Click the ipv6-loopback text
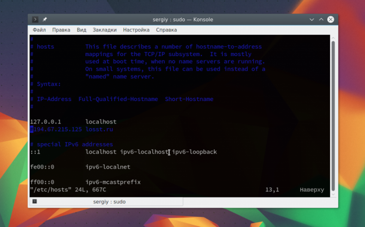The height and width of the screenshot is (227, 365). click(195, 152)
